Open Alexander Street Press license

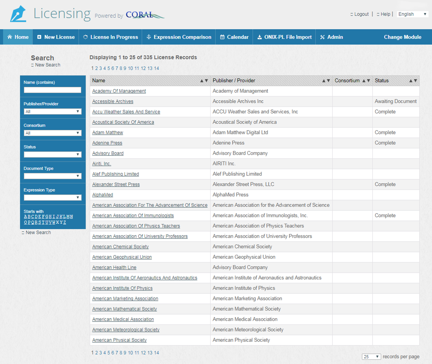[116, 184]
